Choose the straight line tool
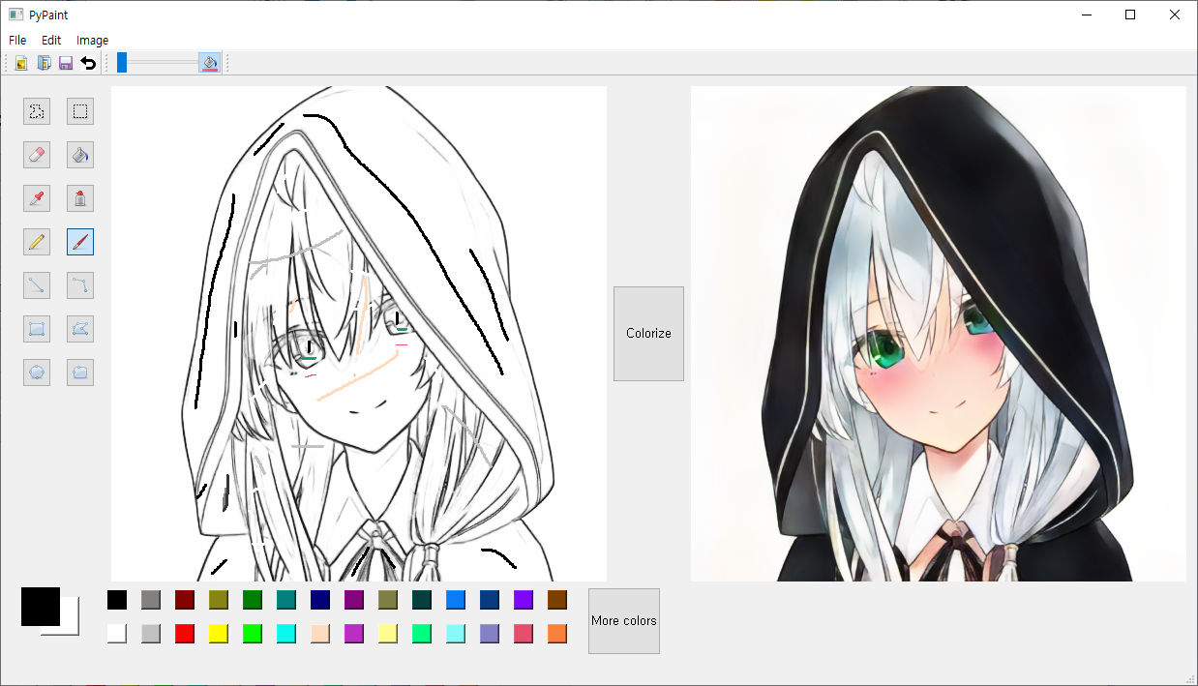This screenshot has height=686, width=1198. pos(37,285)
